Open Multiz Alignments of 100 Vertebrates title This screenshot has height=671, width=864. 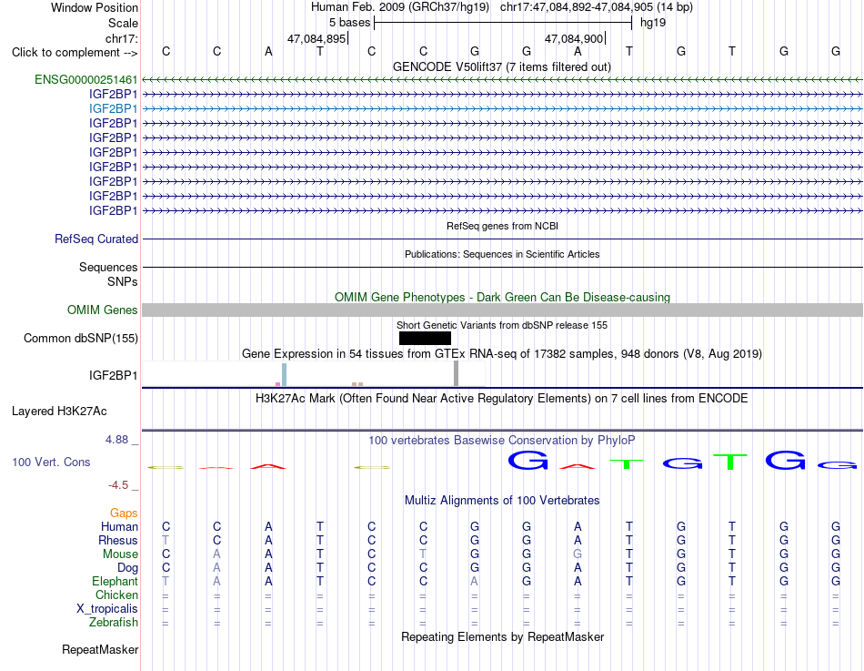point(502,501)
